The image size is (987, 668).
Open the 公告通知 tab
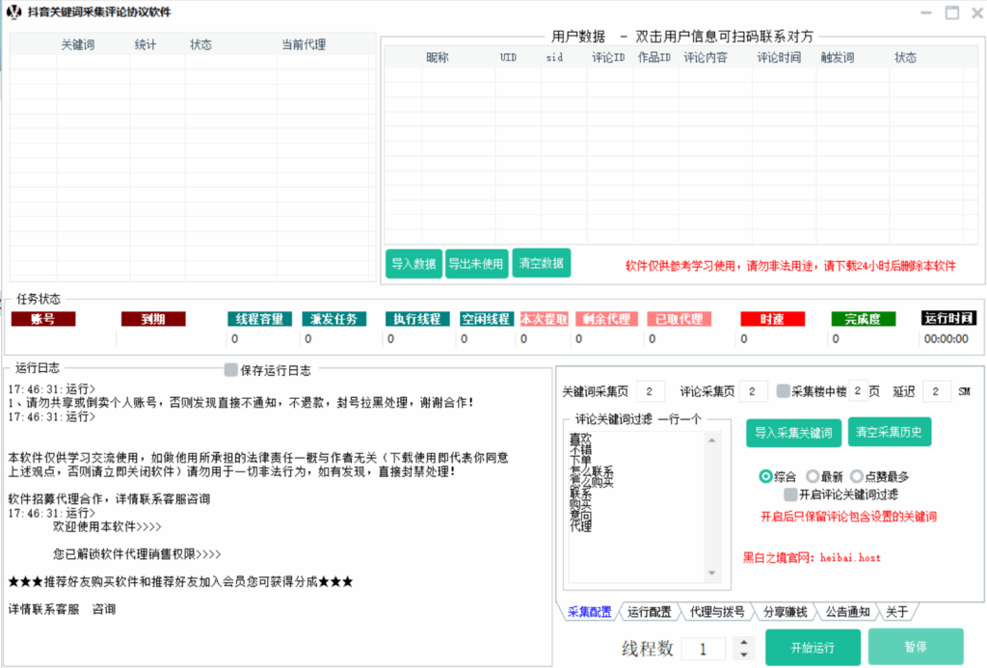pyautogui.click(x=847, y=612)
